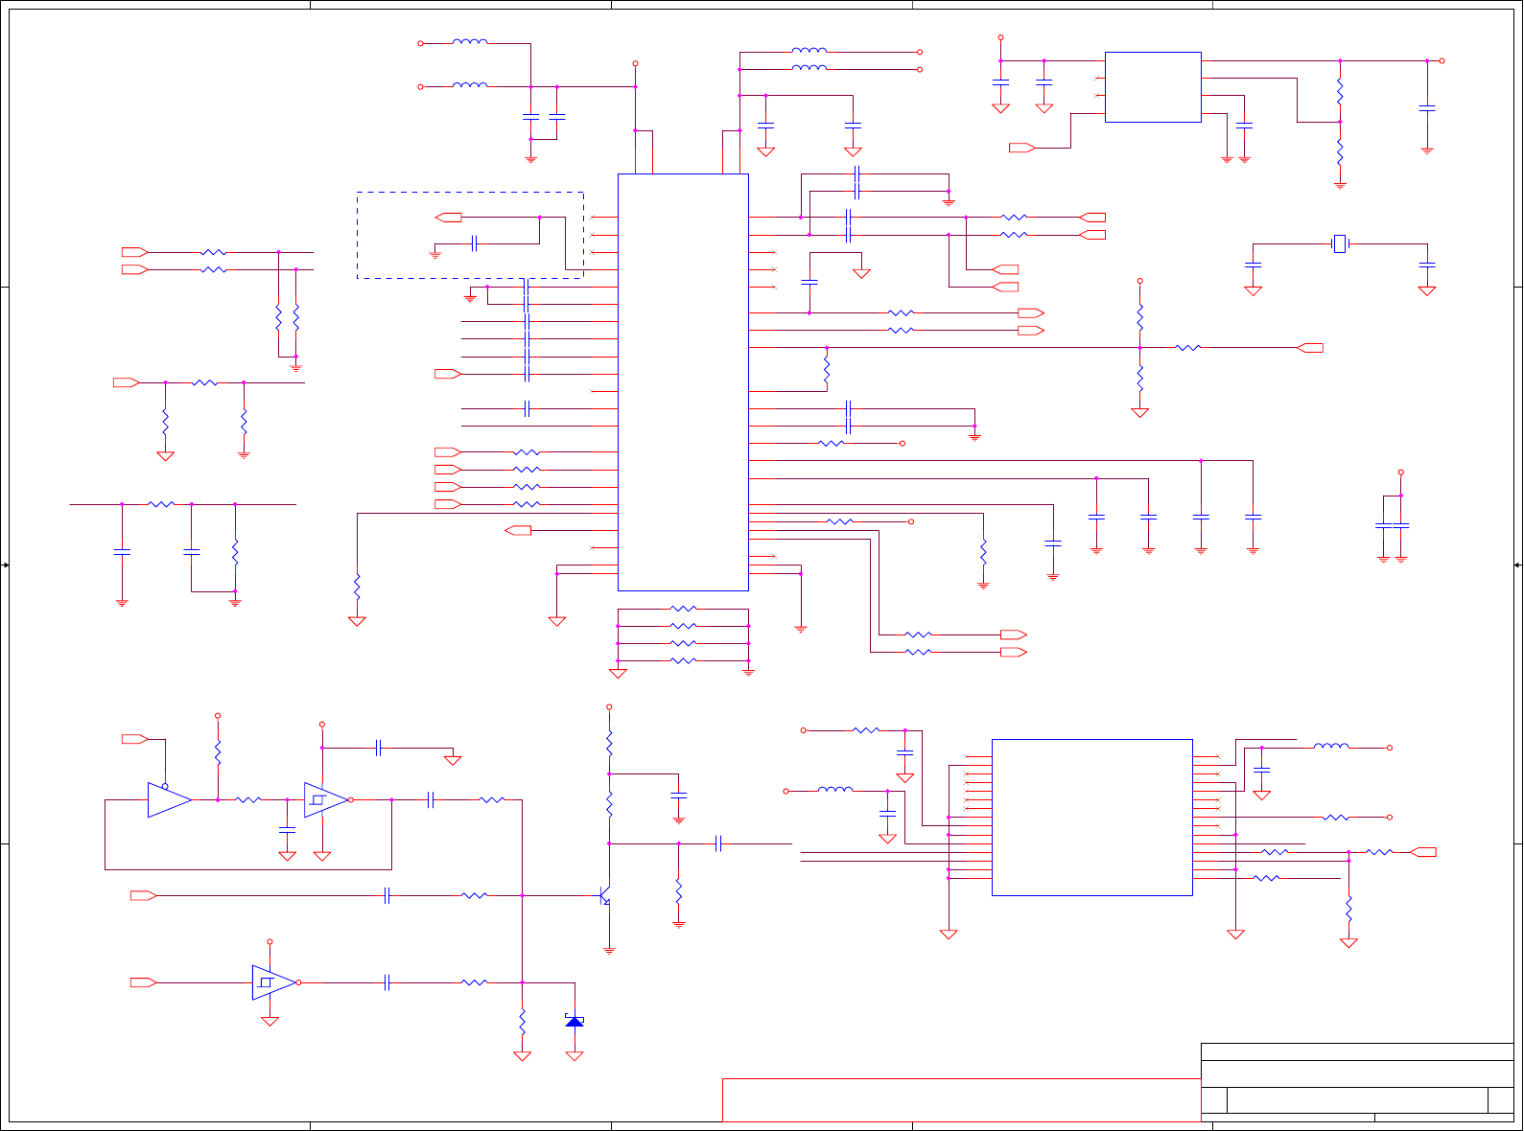Select the crystal oscillator symbol

[1340, 244]
